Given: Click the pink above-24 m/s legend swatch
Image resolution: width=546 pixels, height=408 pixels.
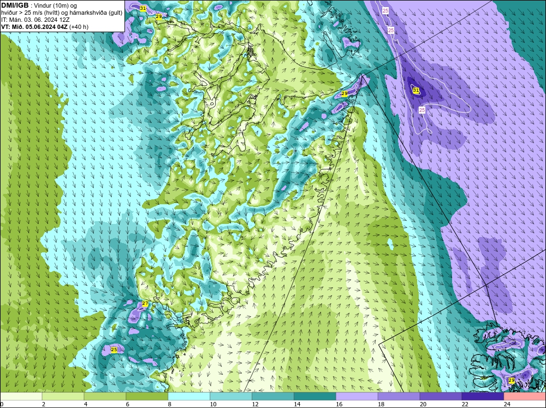Looking at the screenshot, I should [x=525, y=396].
